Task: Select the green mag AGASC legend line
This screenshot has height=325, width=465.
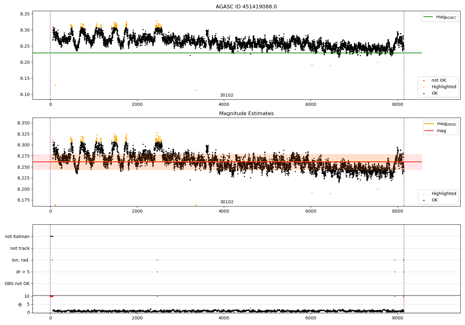Action: [428, 17]
